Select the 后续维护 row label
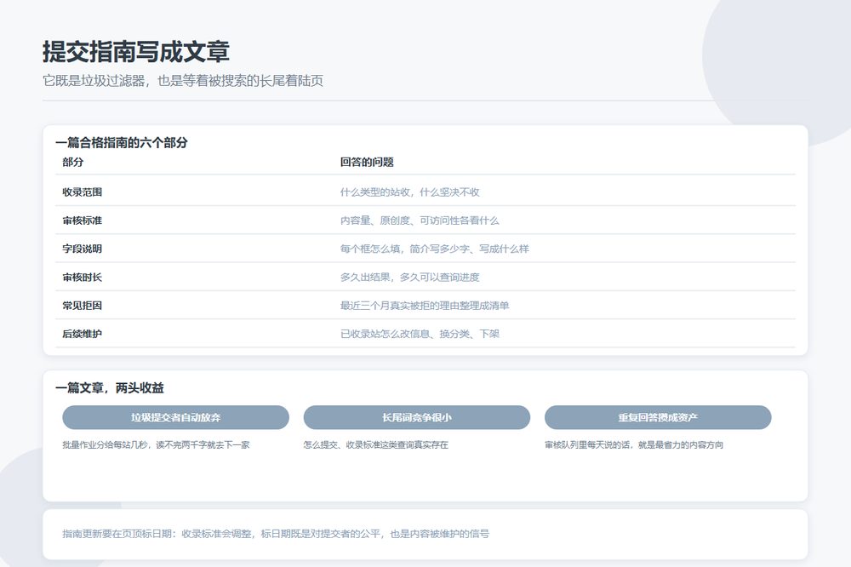The height and width of the screenshot is (567, 851). tap(82, 334)
